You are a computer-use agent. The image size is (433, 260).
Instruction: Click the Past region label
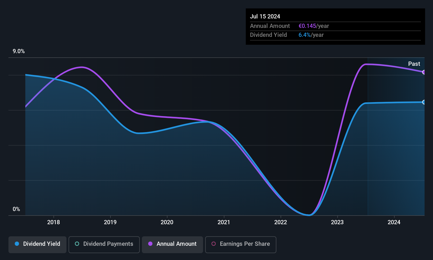coord(414,64)
